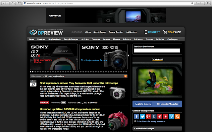Click the Panasonic GM1 camera thumbnail
This screenshot has width=212, height=132.
(117, 93)
